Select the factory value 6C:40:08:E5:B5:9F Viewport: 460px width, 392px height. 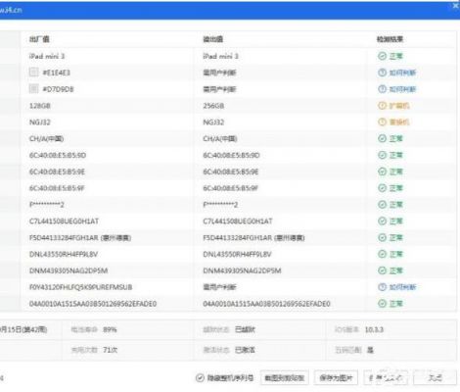[x=57, y=188]
